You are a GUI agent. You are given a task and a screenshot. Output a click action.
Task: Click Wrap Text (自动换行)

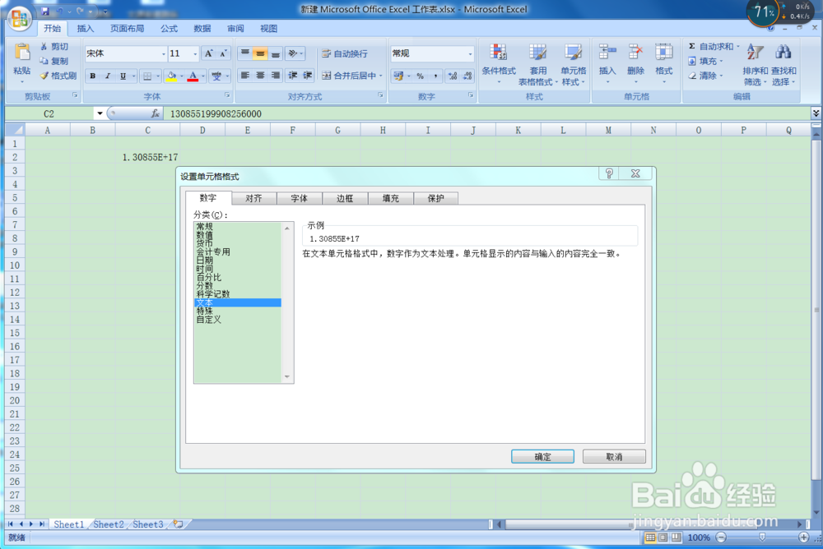point(345,53)
